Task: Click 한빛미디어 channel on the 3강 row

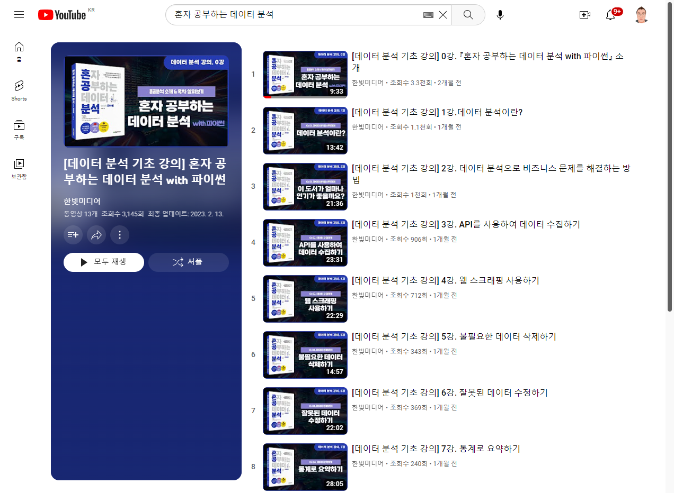Action: point(368,240)
